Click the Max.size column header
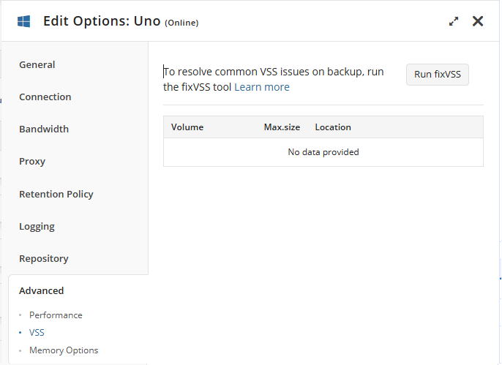The width and height of the screenshot is (502, 365). [282, 127]
